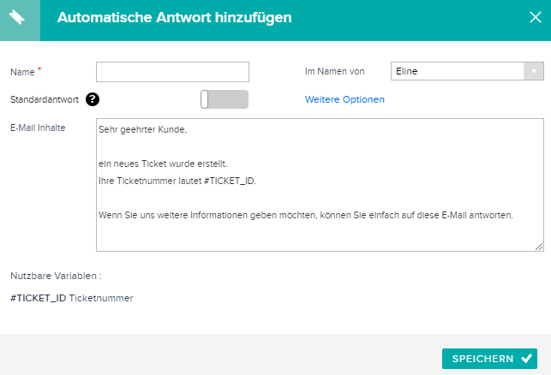Click the Standardantwort label
The image size is (551, 375).
pos(45,99)
